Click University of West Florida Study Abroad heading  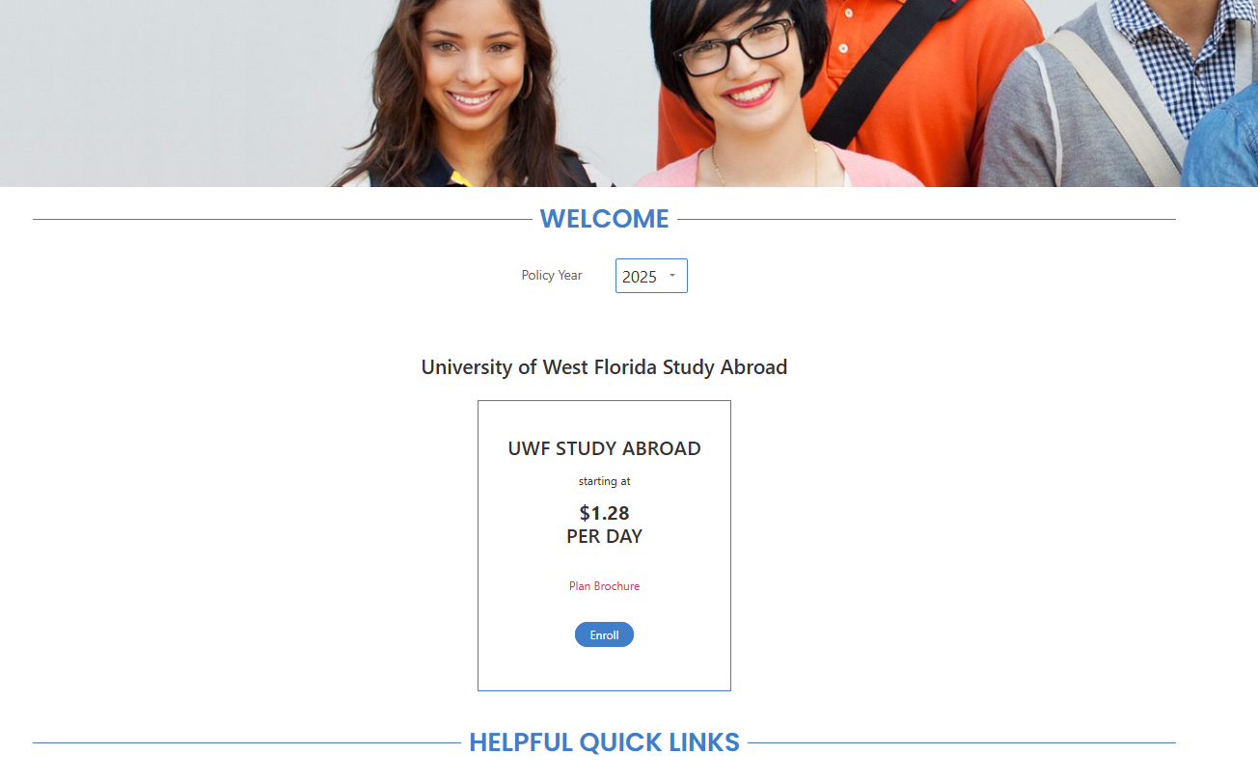click(x=604, y=366)
